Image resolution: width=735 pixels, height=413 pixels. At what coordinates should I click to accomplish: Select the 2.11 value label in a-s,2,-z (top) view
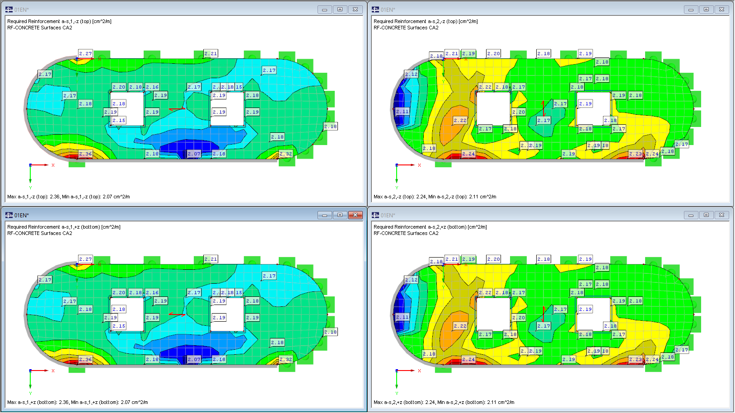pos(402,112)
